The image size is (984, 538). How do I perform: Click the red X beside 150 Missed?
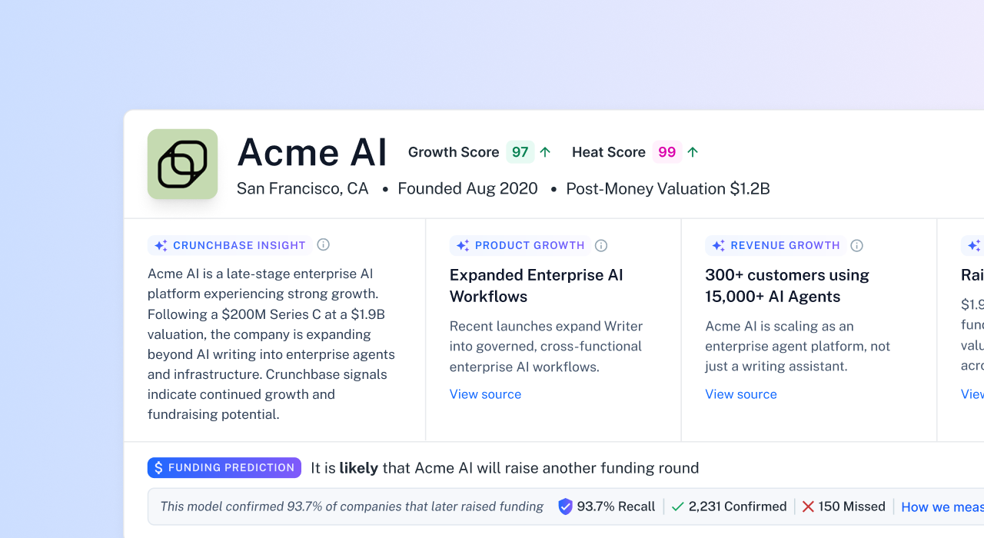[808, 506]
